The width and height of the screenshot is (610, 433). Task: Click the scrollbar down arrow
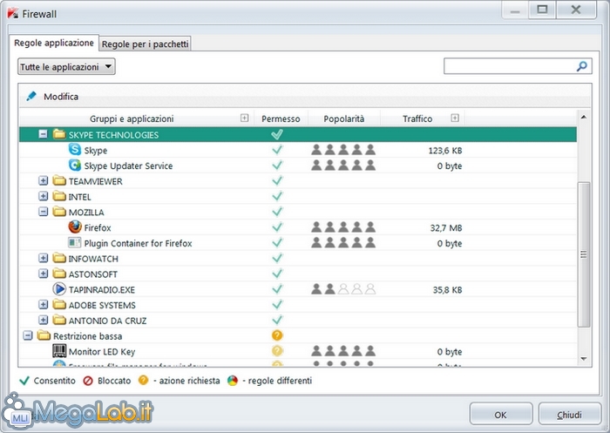584,359
